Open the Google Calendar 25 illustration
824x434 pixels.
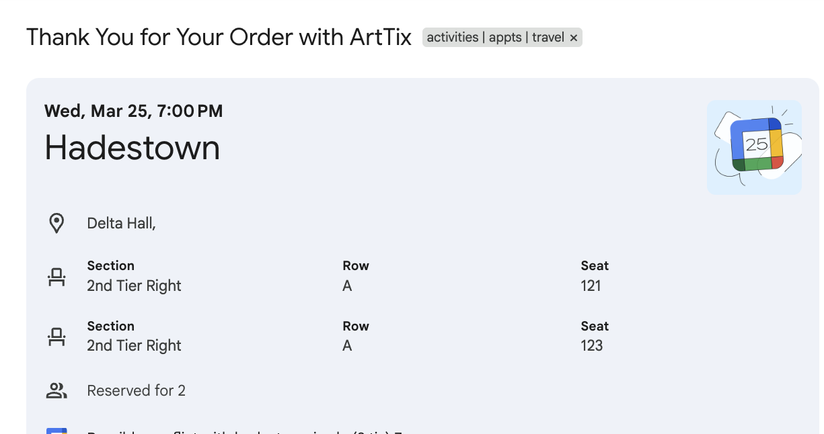(754, 147)
